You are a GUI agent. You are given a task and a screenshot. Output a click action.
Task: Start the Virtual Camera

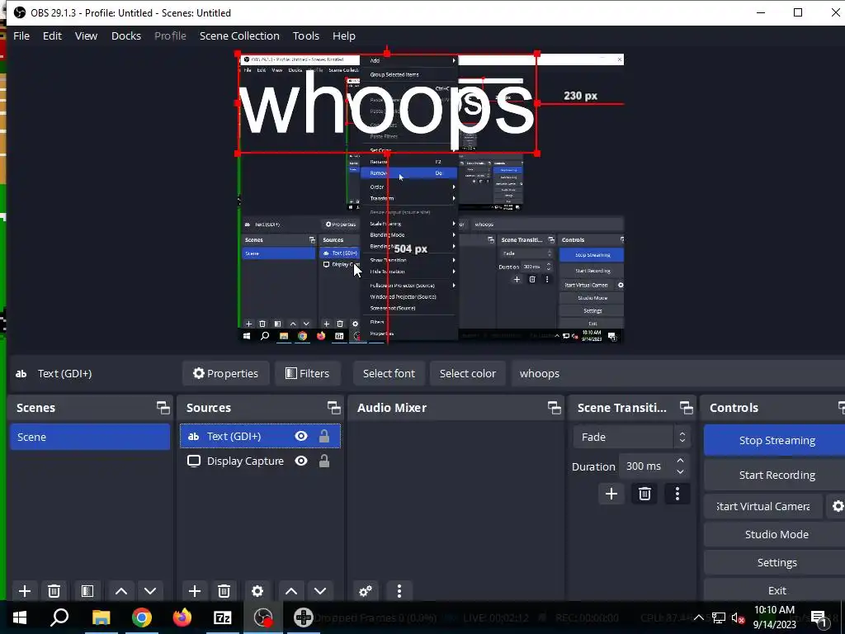763,506
